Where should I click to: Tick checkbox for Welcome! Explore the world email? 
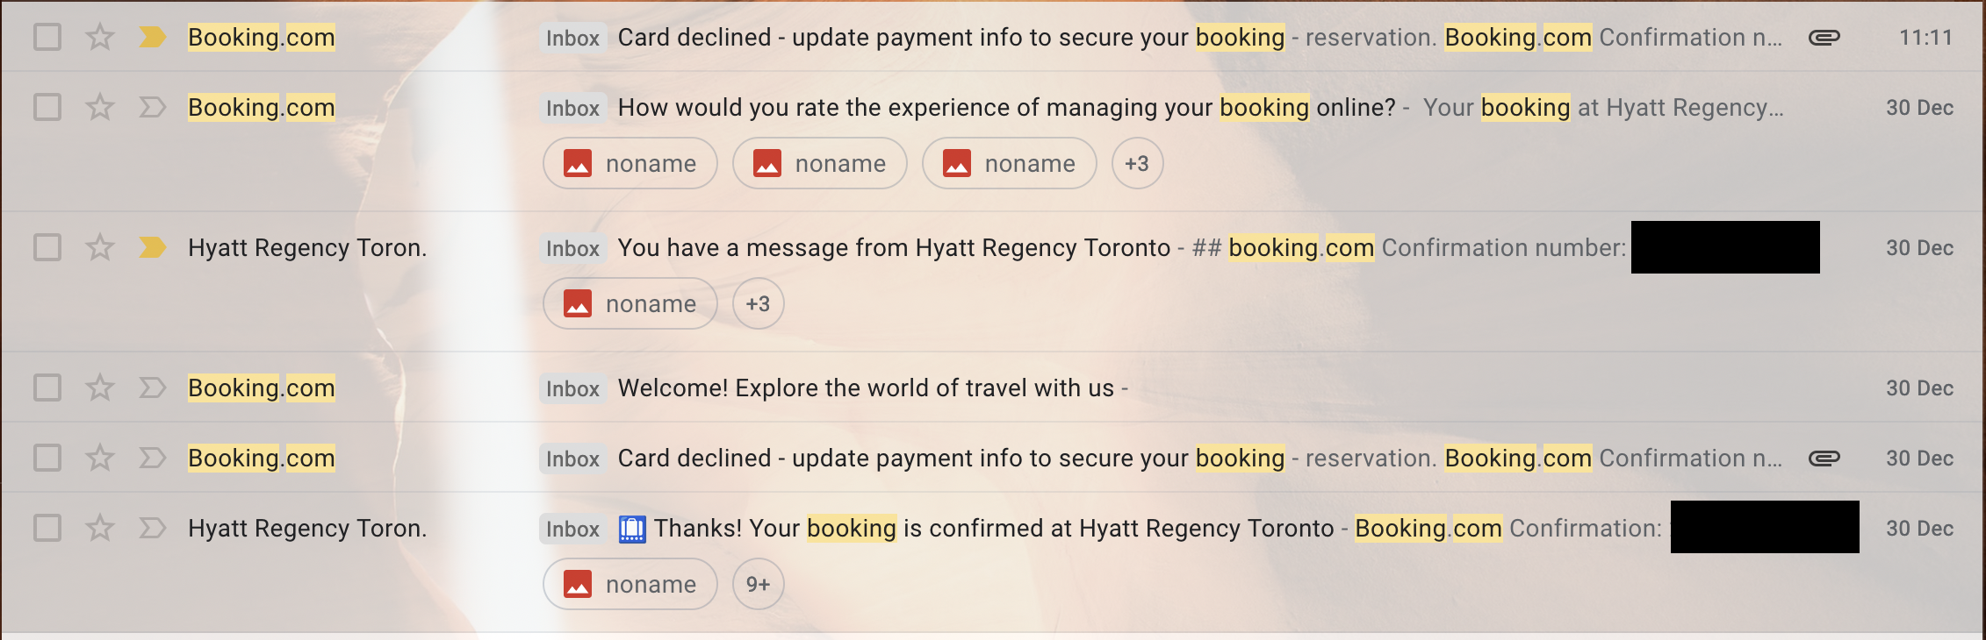coord(47,388)
